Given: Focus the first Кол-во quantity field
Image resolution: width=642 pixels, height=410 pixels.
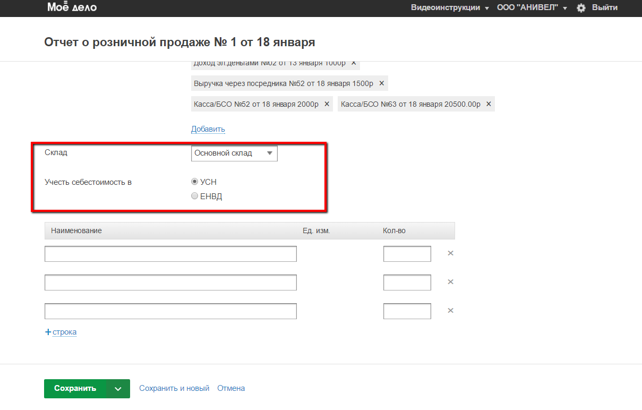Looking at the screenshot, I should (x=407, y=254).
